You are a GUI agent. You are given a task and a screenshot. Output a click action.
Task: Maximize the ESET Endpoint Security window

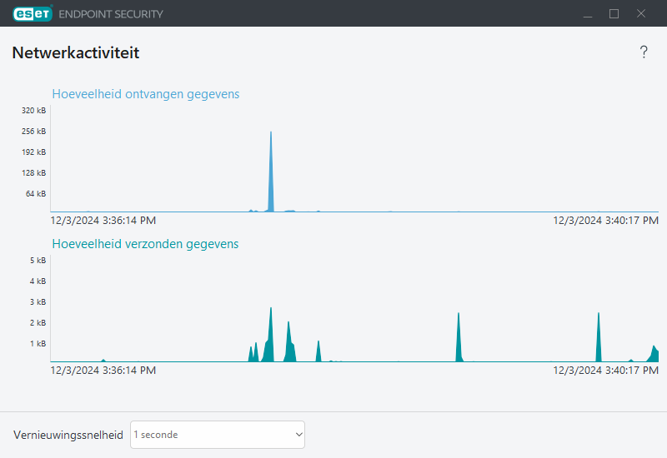coord(614,13)
